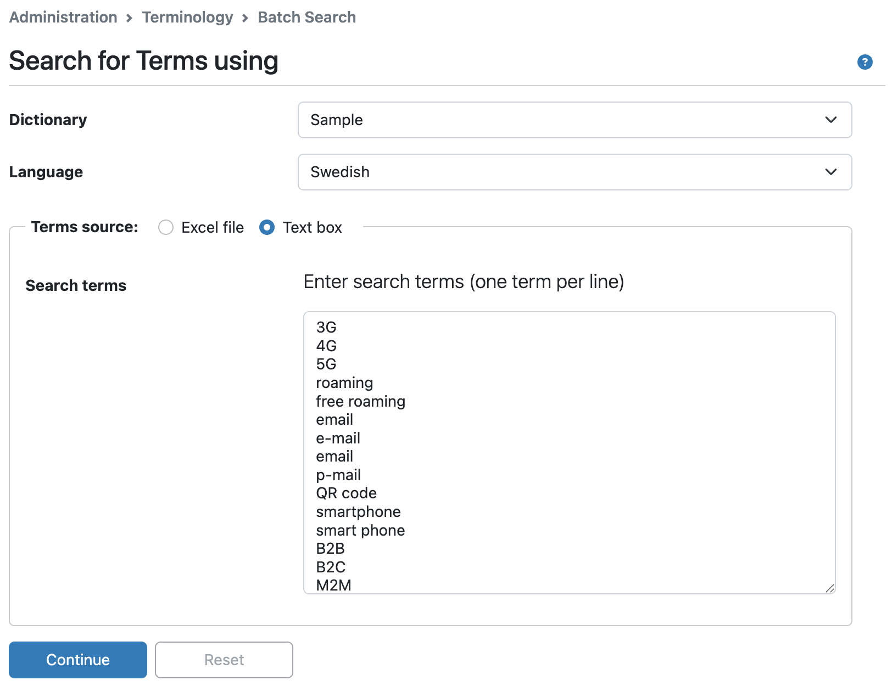This screenshot has width=892, height=686.
Task: Click the 'Search terms' field label
Action: click(76, 285)
